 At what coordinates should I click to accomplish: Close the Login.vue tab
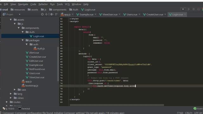pyautogui.click(x=185, y=14)
